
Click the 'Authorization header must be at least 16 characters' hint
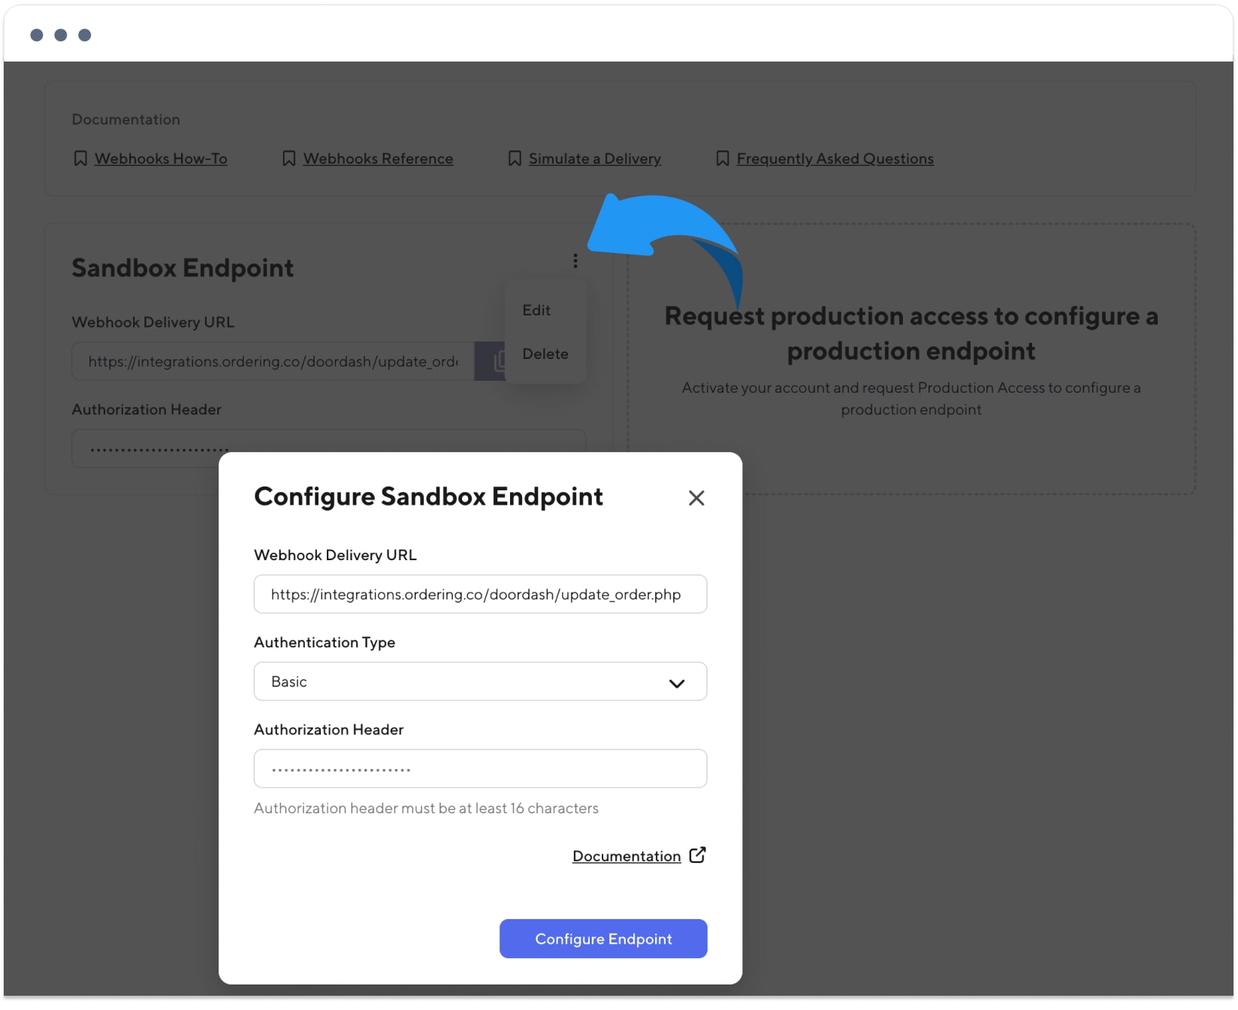[426, 808]
